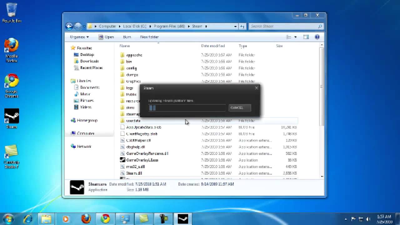Image resolution: width=400 pixels, height=225 pixels.
Task: Select Camtasia Studio 7 desktop shortcut
Action: [12, 157]
